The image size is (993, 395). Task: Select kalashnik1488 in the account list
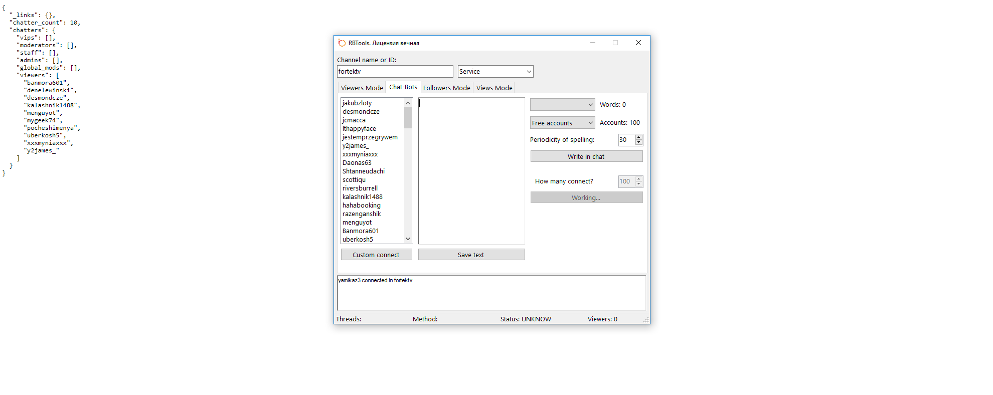[x=362, y=197]
